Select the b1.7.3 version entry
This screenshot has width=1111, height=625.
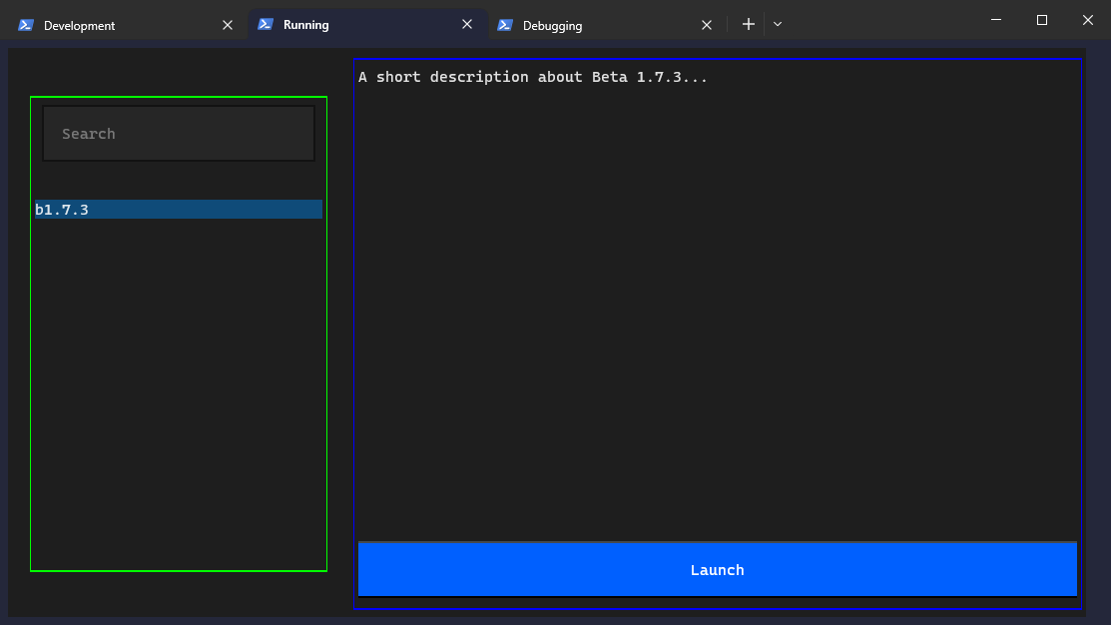(x=179, y=209)
